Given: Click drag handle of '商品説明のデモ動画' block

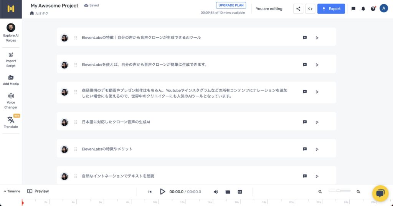Looking at the screenshot, I should (76, 92).
